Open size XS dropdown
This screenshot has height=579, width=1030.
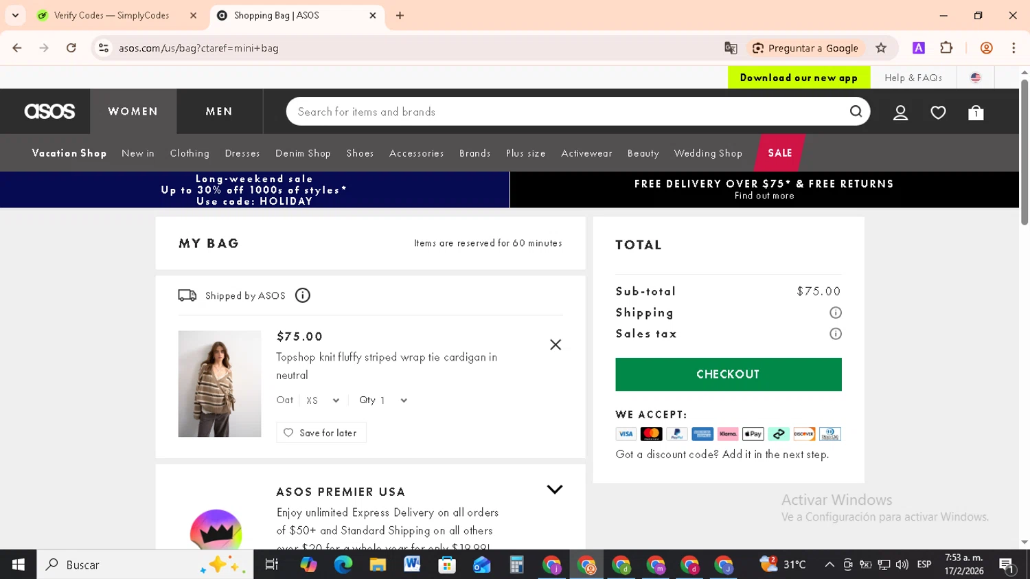pos(323,400)
